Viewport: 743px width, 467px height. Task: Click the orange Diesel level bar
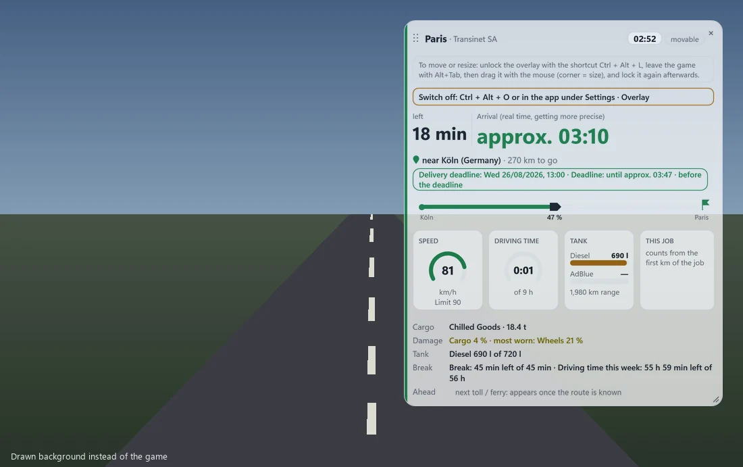(x=598, y=263)
